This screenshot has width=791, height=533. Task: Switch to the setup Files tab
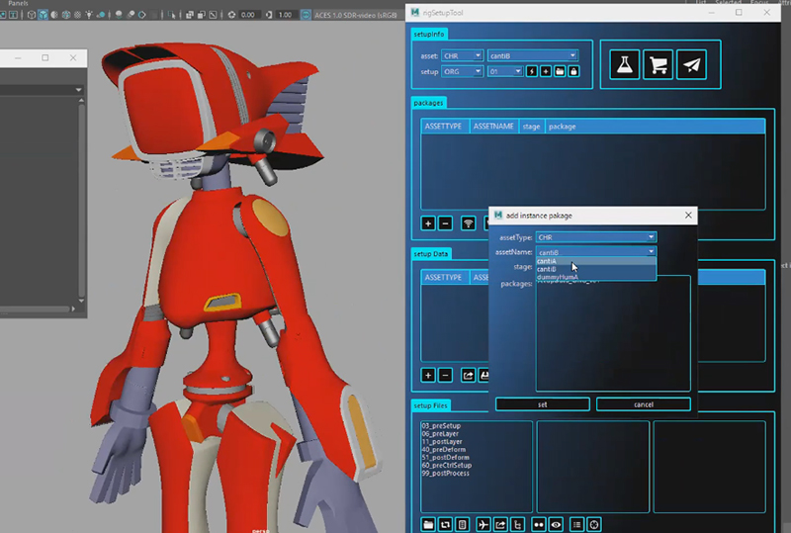(430, 405)
